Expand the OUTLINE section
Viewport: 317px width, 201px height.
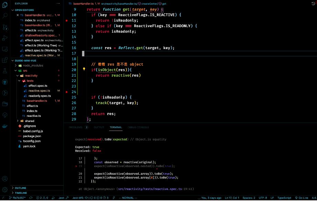tap(21, 188)
